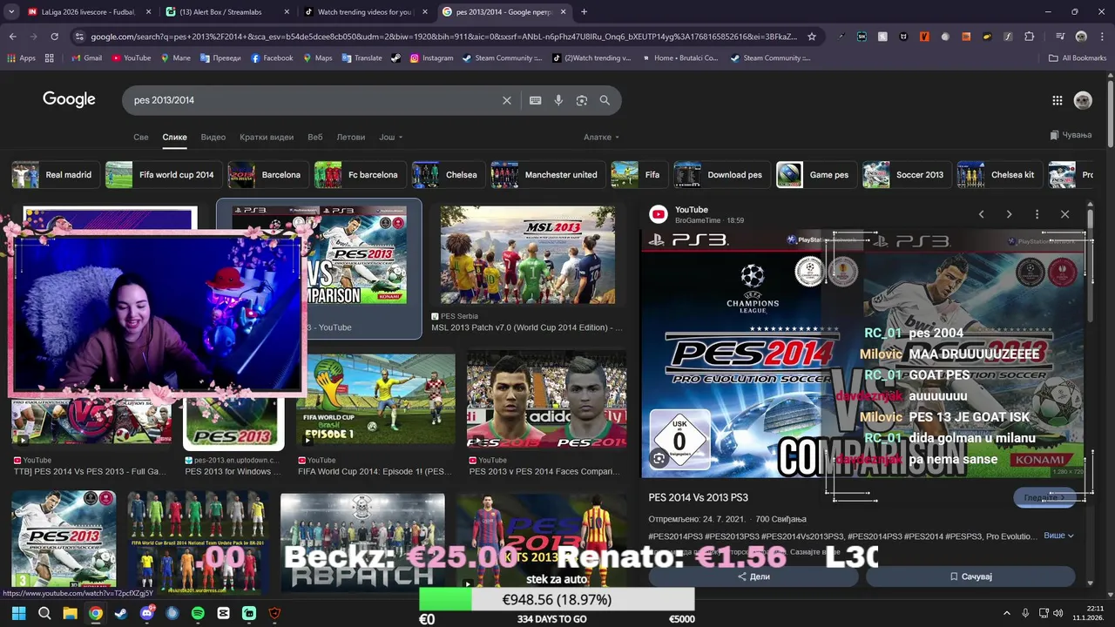Screen dimensions: 1115x627
Task: Click the Сачувај save button
Action: click(x=970, y=576)
